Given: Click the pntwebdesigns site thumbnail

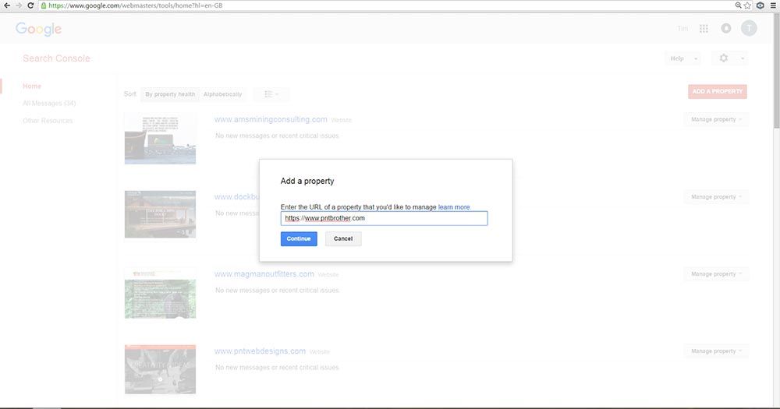Looking at the screenshot, I should [x=160, y=369].
